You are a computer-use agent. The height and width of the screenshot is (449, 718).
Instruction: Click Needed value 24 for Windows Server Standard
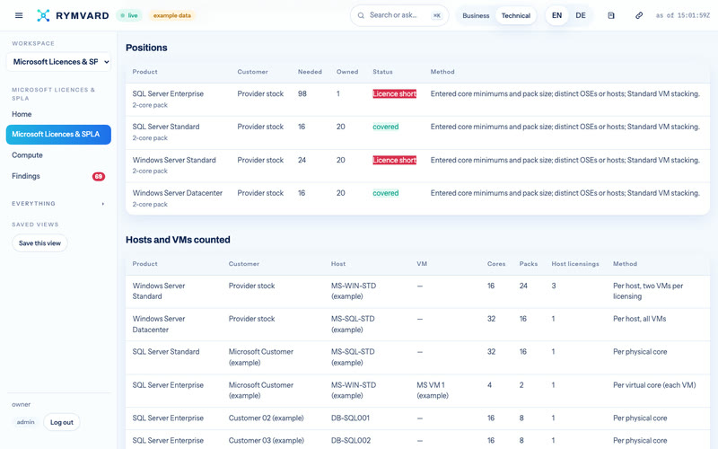302,161
